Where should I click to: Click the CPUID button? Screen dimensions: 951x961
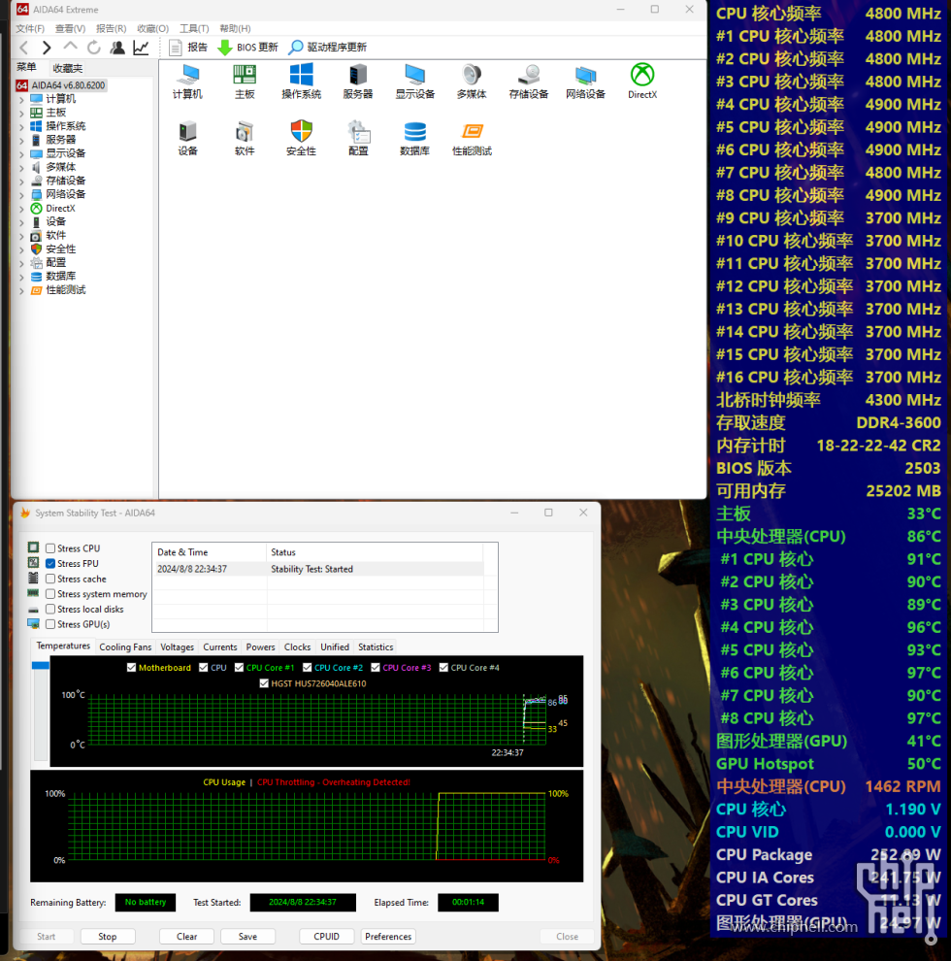[327, 937]
